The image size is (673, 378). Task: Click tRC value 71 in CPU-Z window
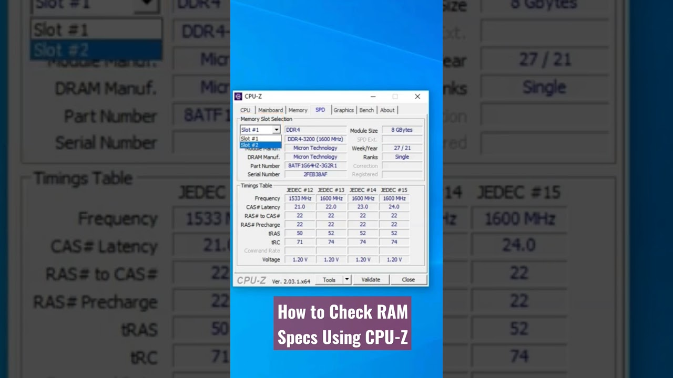(x=300, y=242)
